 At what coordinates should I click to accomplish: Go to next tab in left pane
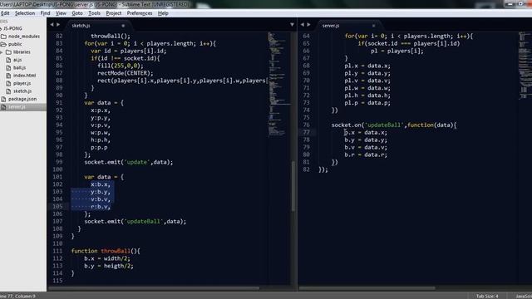point(58,25)
